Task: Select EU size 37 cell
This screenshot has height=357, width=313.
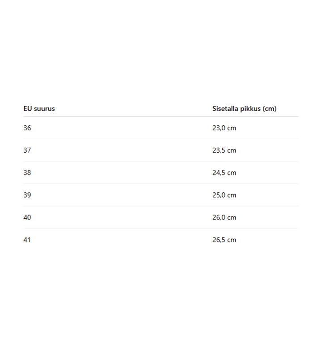Action: click(27, 150)
